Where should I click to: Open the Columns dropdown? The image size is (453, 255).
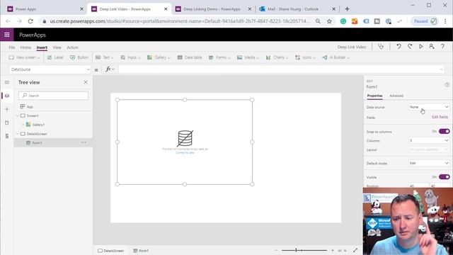point(429,140)
